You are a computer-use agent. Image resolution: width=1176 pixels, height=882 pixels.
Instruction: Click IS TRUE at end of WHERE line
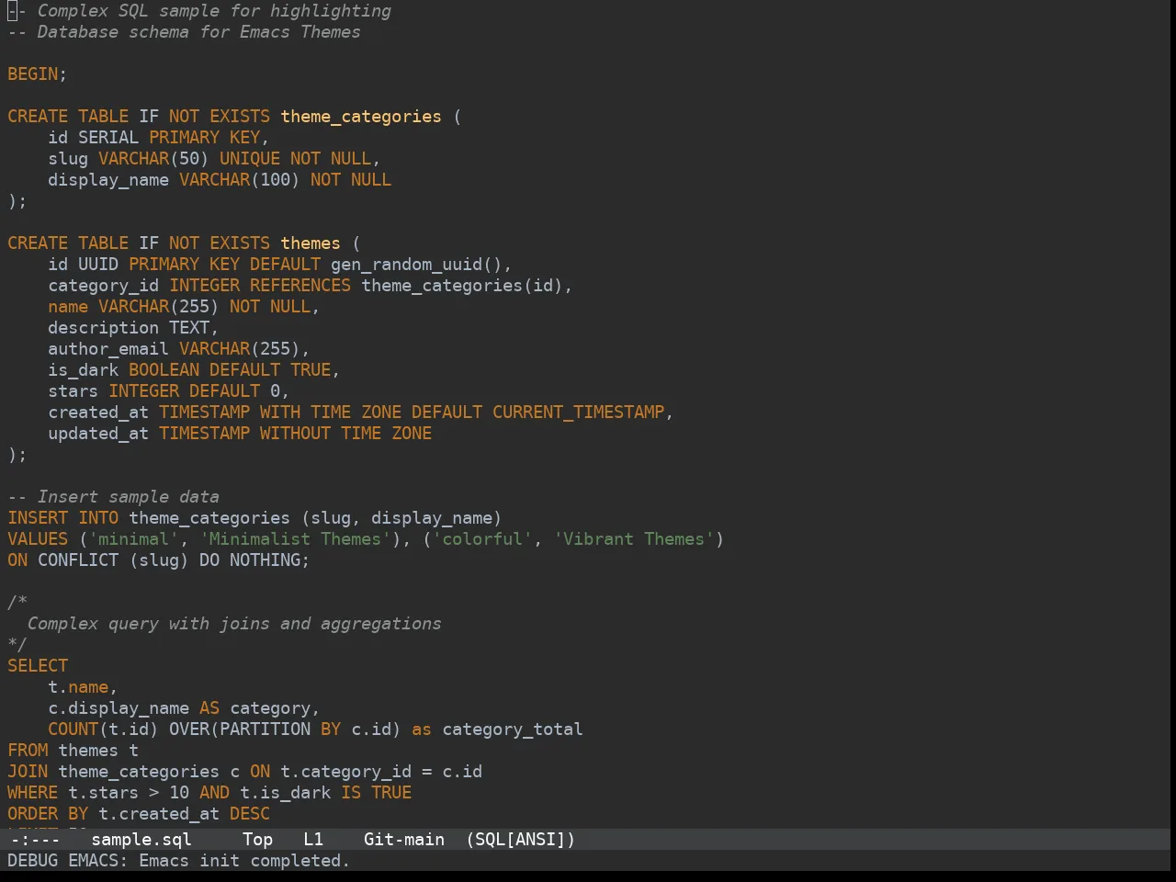click(377, 793)
